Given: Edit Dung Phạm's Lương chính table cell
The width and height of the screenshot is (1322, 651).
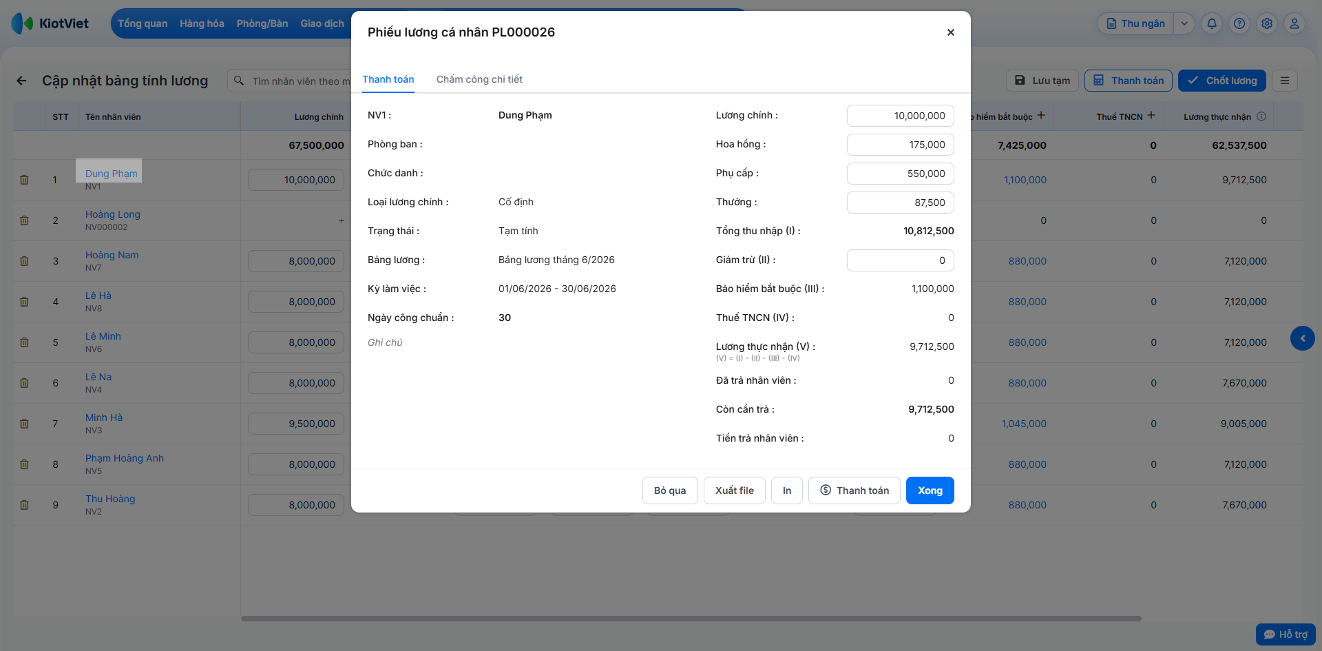Looking at the screenshot, I should click(x=296, y=180).
